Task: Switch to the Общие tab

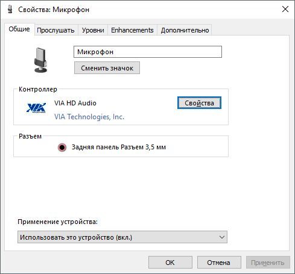Action: 19,30
